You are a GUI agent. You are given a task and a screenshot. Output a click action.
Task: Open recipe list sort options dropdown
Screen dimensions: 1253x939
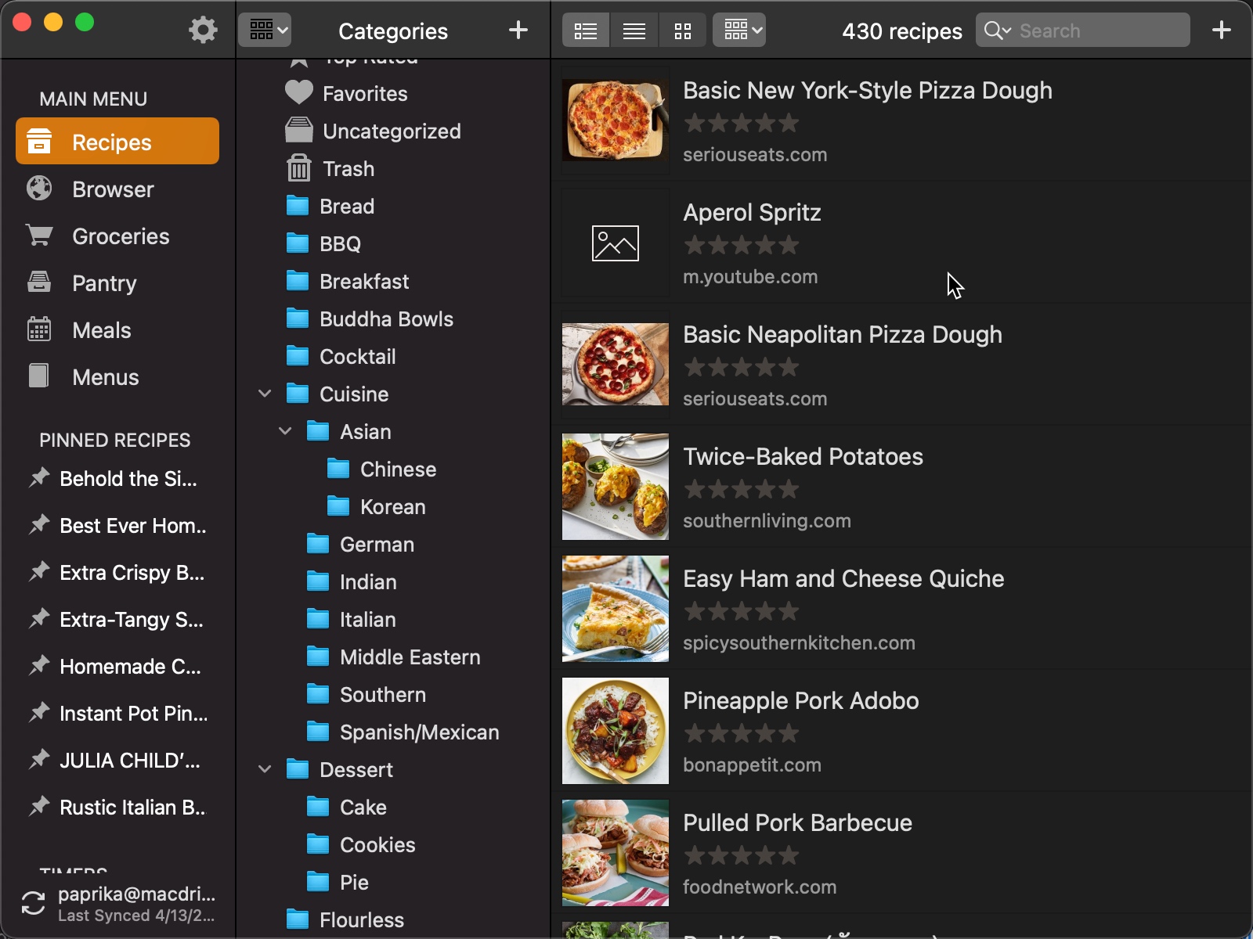pyautogui.click(x=739, y=31)
